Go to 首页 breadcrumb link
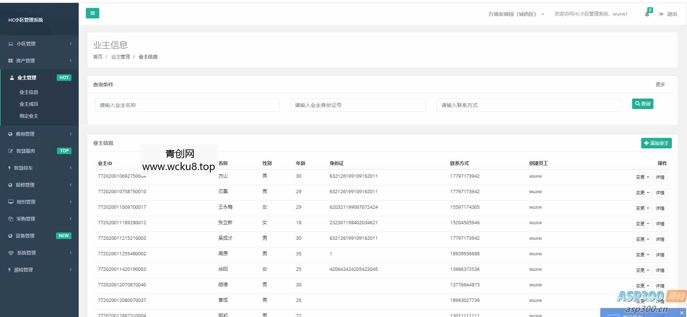The image size is (687, 317). tap(98, 57)
